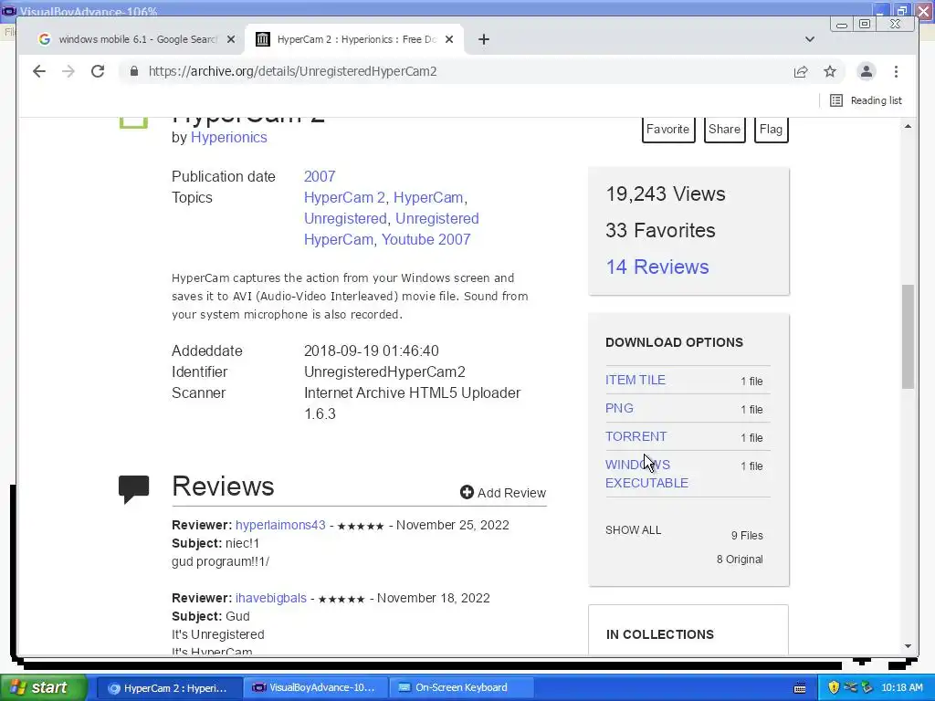Click the page scrollbar thumb
The width and height of the screenshot is (935, 701).
coord(908,337)
